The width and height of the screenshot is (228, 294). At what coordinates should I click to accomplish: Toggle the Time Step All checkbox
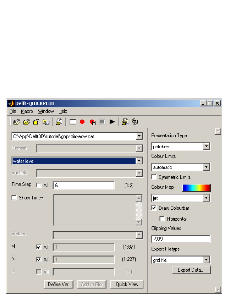(39, 185)
